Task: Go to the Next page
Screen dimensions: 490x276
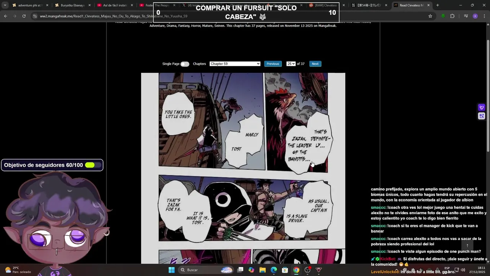Action: (x=315, y=64)
